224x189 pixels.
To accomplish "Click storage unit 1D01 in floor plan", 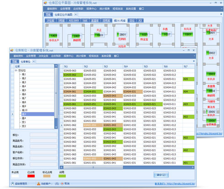I will (188, 34).
